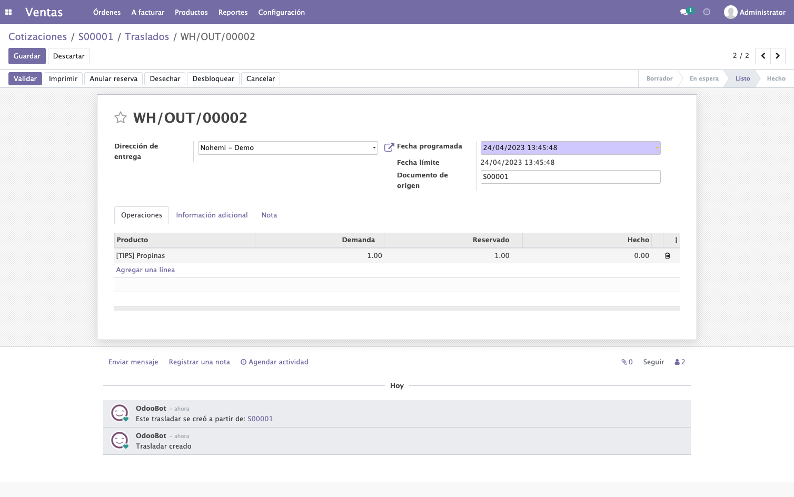The height and width of the screenshot is (497, 794).
Task: Expand the Dirección de entrega dropdown
Action: pyautogui.click(x=374, y=148)
